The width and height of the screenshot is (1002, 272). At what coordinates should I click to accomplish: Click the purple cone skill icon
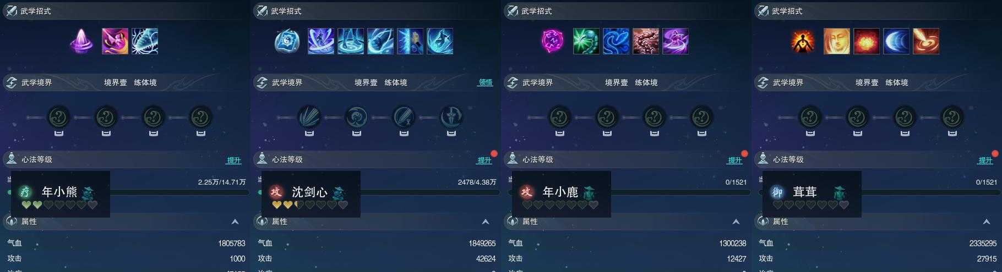click(x=84, y=41)
